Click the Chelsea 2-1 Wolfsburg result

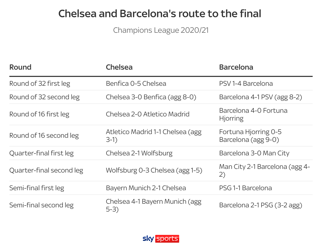pos(139,153)
